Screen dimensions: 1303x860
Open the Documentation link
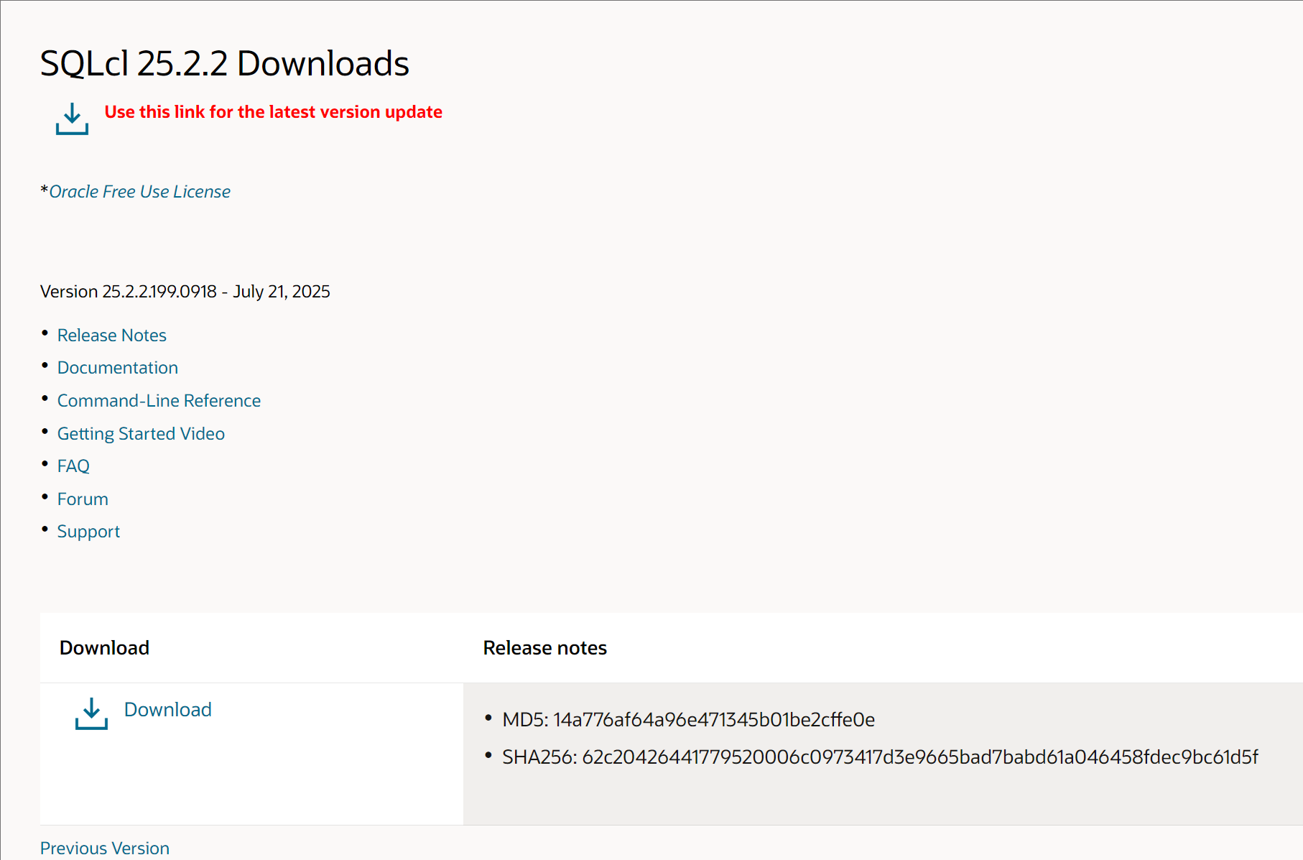(x=118, y=368)
